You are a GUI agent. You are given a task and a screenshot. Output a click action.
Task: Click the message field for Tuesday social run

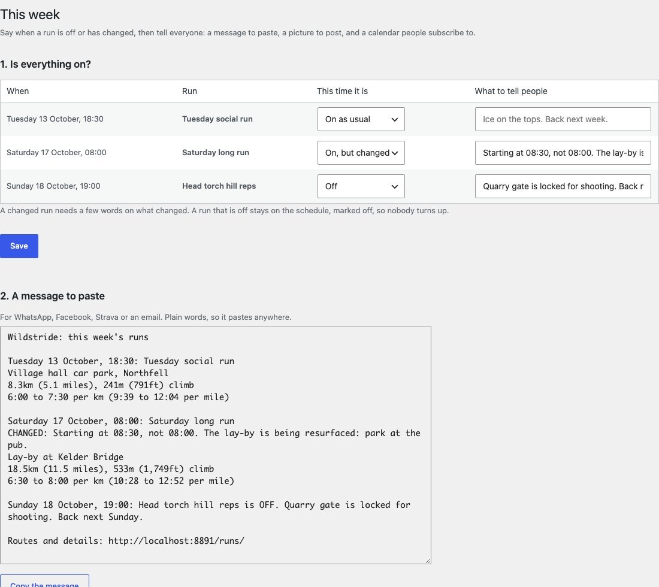(563, 119)
